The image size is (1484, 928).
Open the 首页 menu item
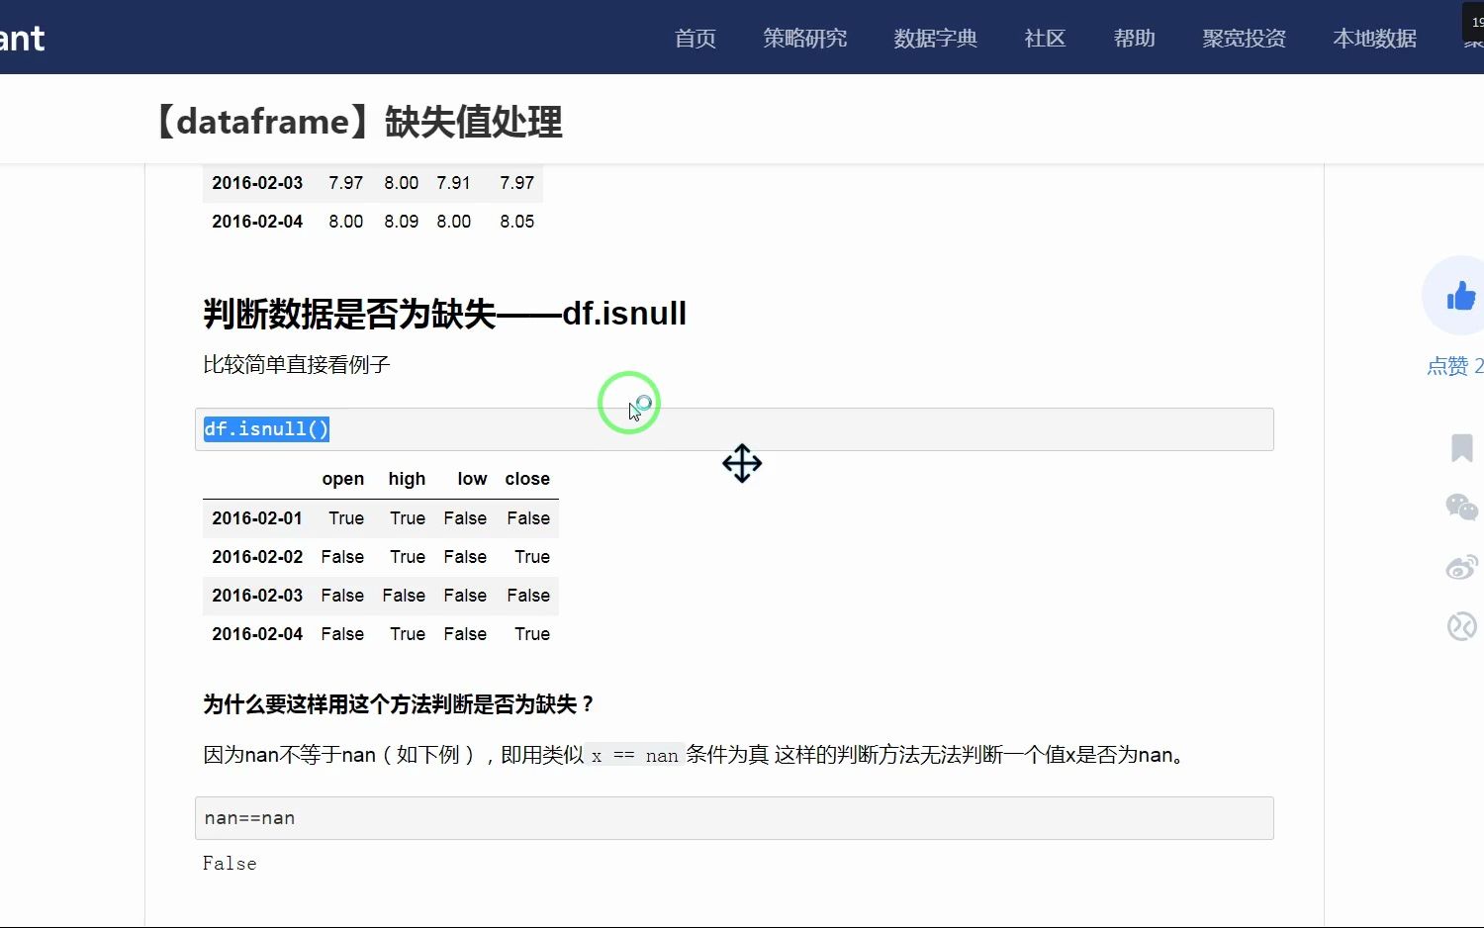pos(695,39)
